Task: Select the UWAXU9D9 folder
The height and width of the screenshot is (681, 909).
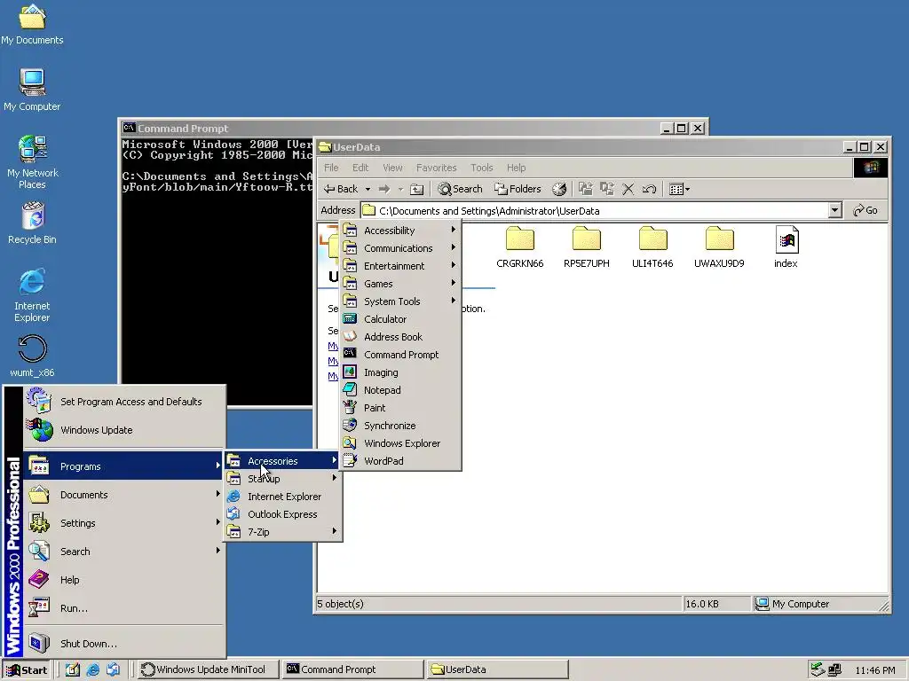Action: pyautogui.click(x=719, y=247)
